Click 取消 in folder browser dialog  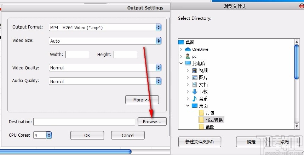[x=285, y=142]
